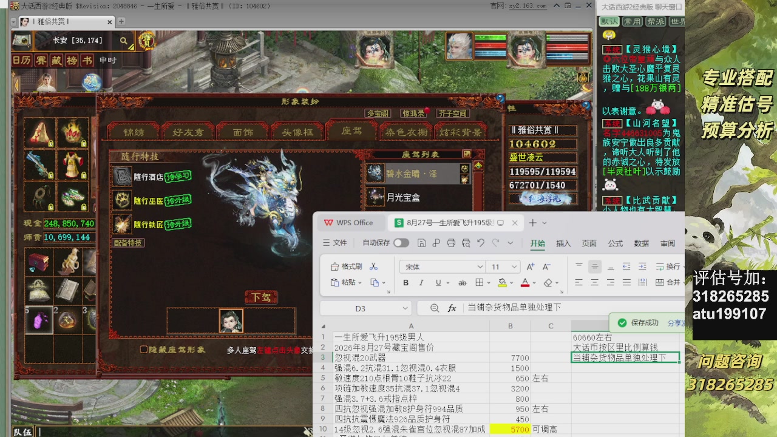Open the 惊鸿录 button
Image resolution: width=777 pixels, height=437 pixels.
[413, 113]
